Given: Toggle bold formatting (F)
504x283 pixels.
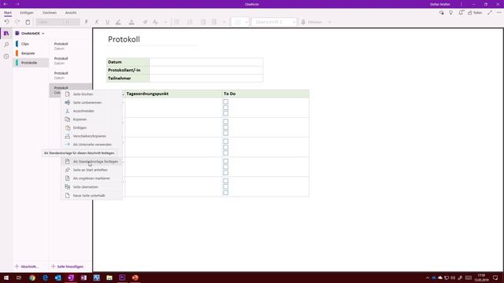Looking at the screenshot, I should tap(86, 22).
